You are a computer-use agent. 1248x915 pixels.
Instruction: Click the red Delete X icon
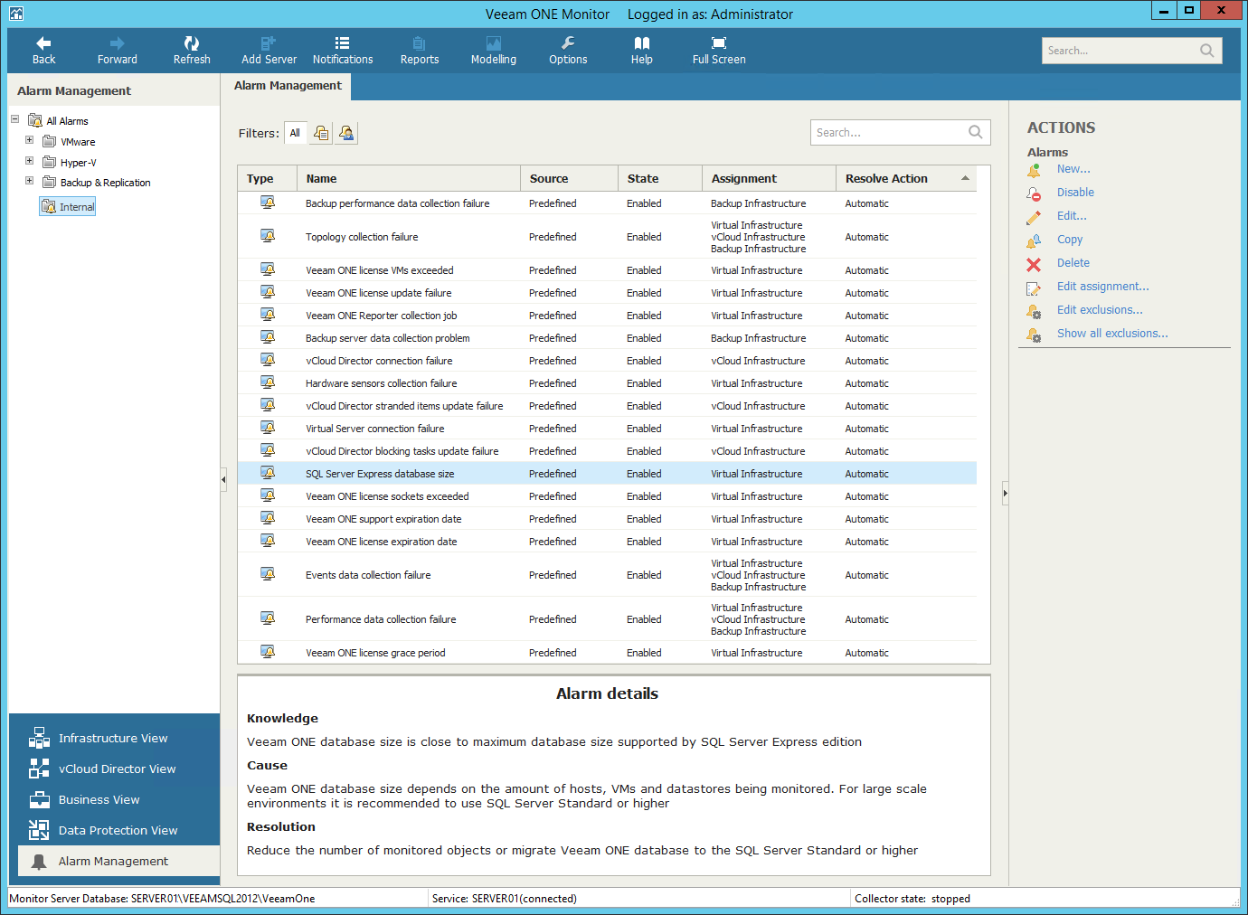click(1034, 263)
